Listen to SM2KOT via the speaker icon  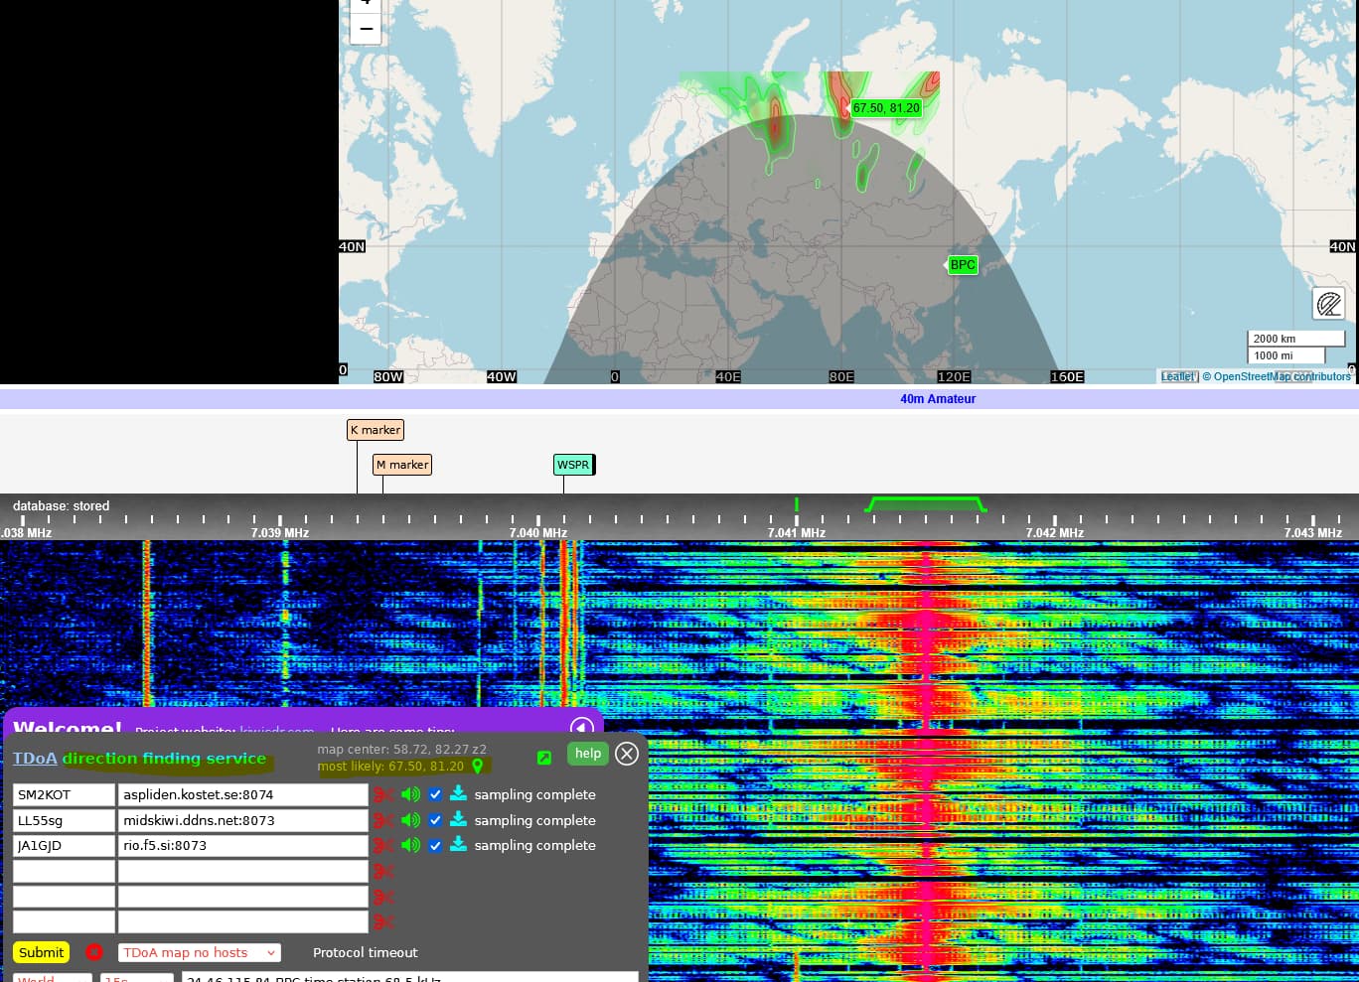pos(410,794)
